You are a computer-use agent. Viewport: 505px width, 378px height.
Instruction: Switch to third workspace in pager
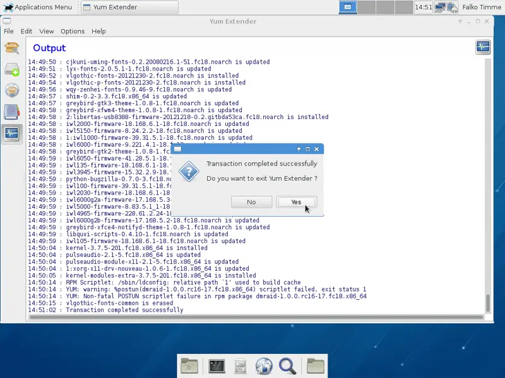pyautogui.click(x=385, y=7)
